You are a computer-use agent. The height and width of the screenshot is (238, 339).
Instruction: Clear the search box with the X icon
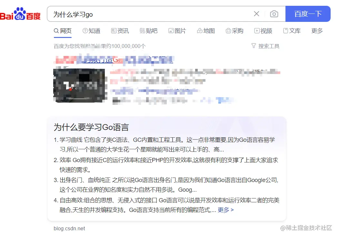tap(256, 14)
